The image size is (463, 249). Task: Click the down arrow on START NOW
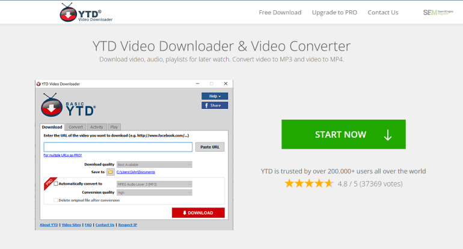388,135
